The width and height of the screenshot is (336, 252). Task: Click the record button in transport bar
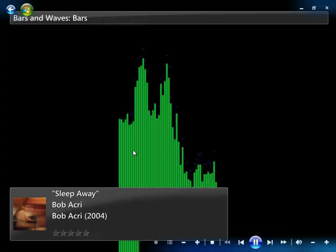click(156, 242)
